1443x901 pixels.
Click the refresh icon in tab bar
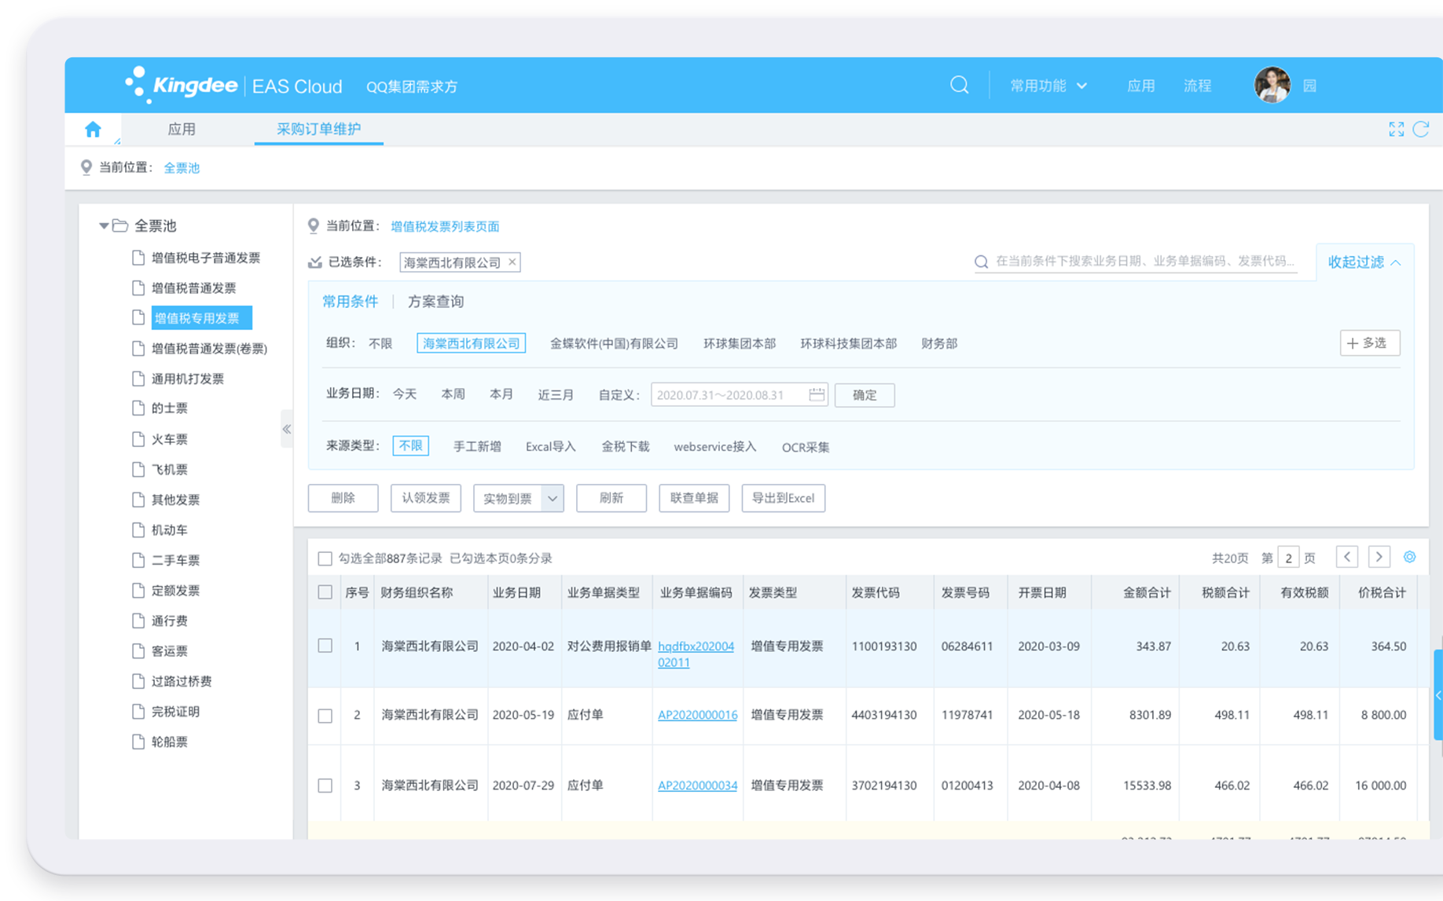[1421, 130]
